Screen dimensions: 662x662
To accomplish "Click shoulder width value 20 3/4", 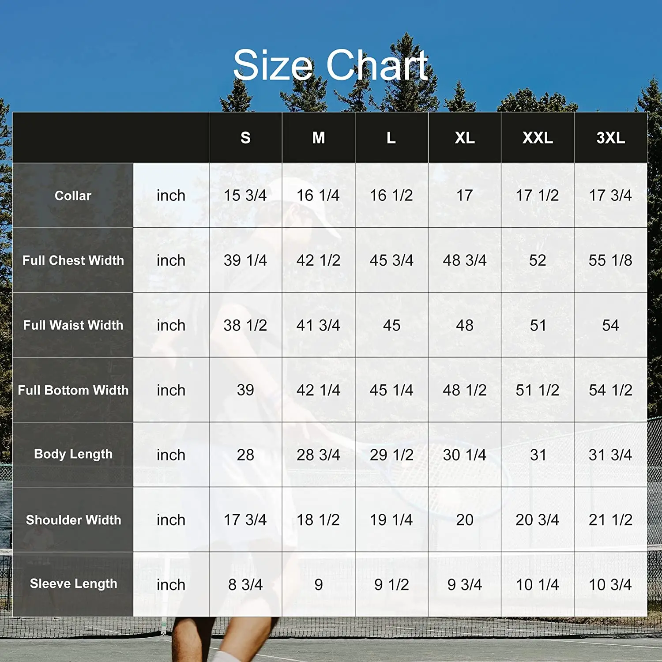I will pyautogui.click(x=538, y=520).
